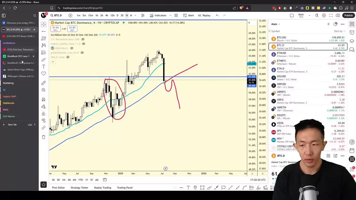Redo the chart action
The width and height of the screenshot is (356, 200).
(x=224, y=15)
